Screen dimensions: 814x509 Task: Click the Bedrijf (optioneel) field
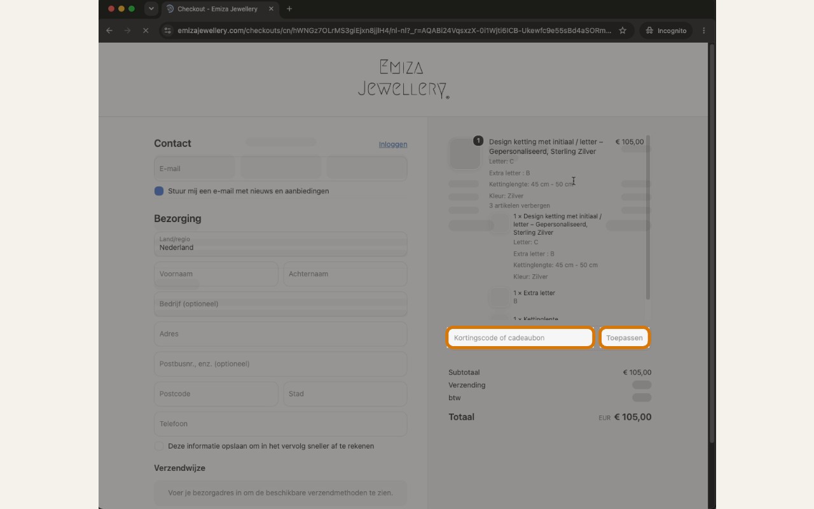[x=280, y=304]
